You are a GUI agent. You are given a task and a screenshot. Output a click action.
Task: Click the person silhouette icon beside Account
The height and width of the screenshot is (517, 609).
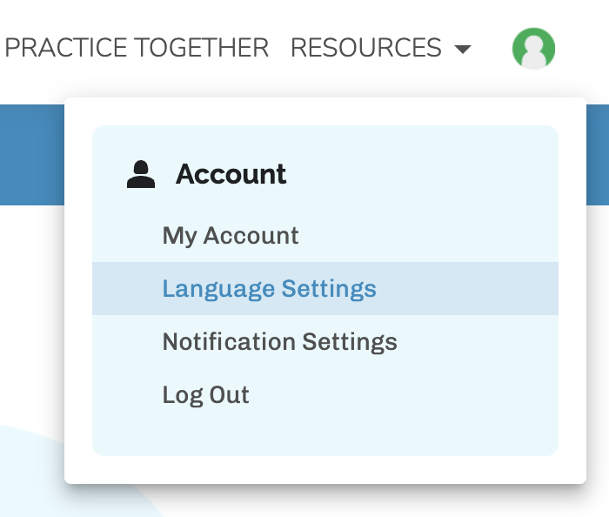point(140,175)
